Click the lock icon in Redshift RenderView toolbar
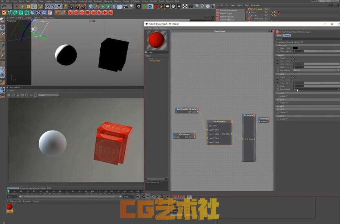Image resolution: width=340 pixels, height=224 pixels. (18, 95)
